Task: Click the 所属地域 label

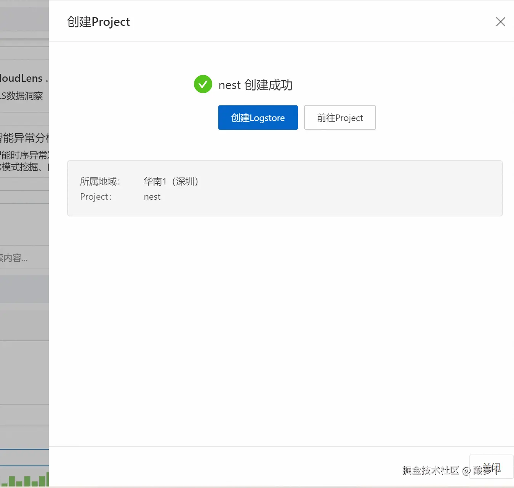Action: pos(100,181)
